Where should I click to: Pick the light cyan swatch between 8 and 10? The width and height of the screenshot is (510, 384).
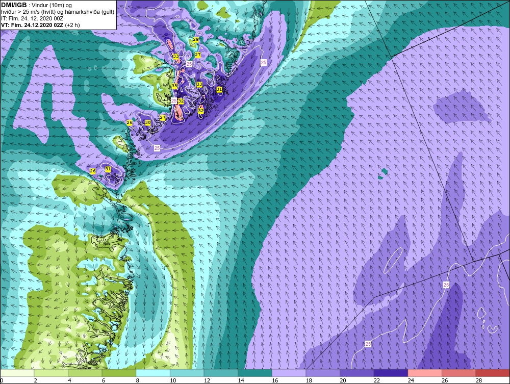pyautogui.click(x=153, y=373)
